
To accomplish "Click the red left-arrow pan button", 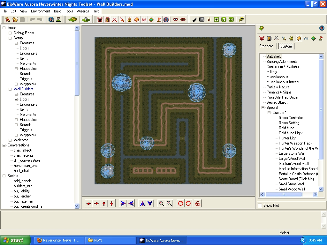I will pos(89,203).
